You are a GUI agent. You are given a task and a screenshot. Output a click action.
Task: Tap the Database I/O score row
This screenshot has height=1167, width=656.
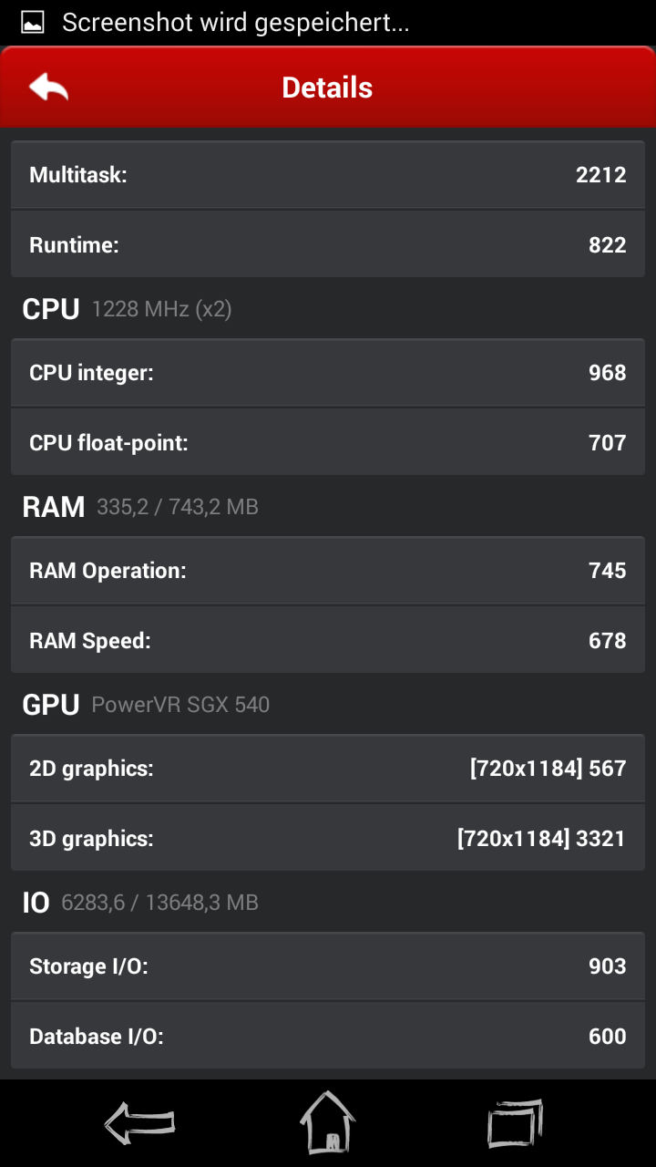coord(328,1036)
